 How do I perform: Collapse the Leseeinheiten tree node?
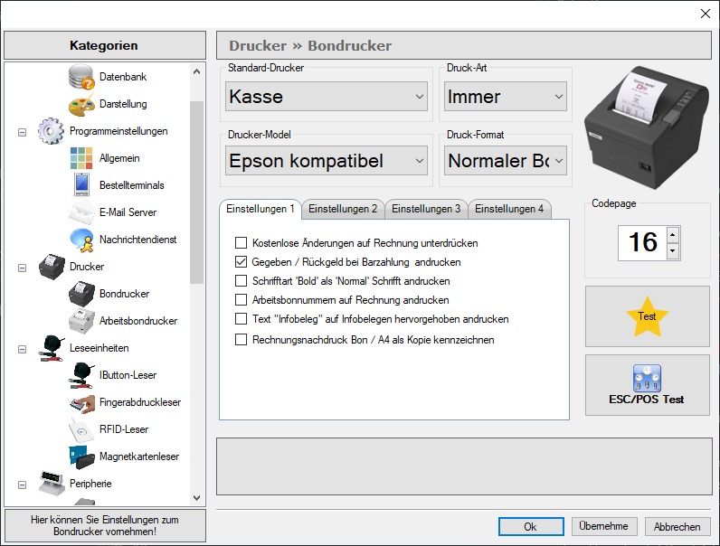click(x=22, y=349)
